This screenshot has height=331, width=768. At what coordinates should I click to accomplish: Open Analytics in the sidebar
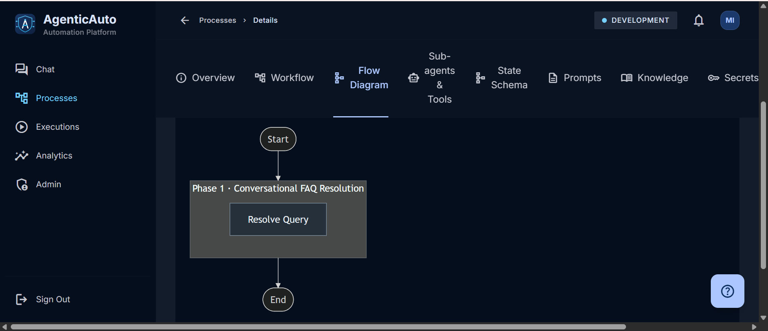[x=54, y=156]
